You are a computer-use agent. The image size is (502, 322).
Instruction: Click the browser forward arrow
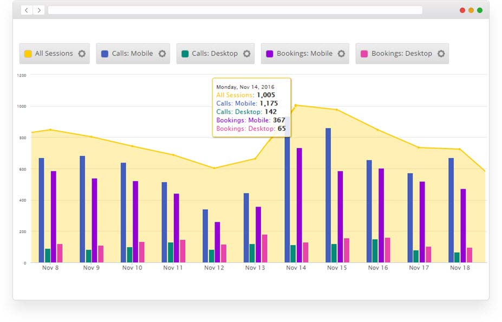pos(38,10)
